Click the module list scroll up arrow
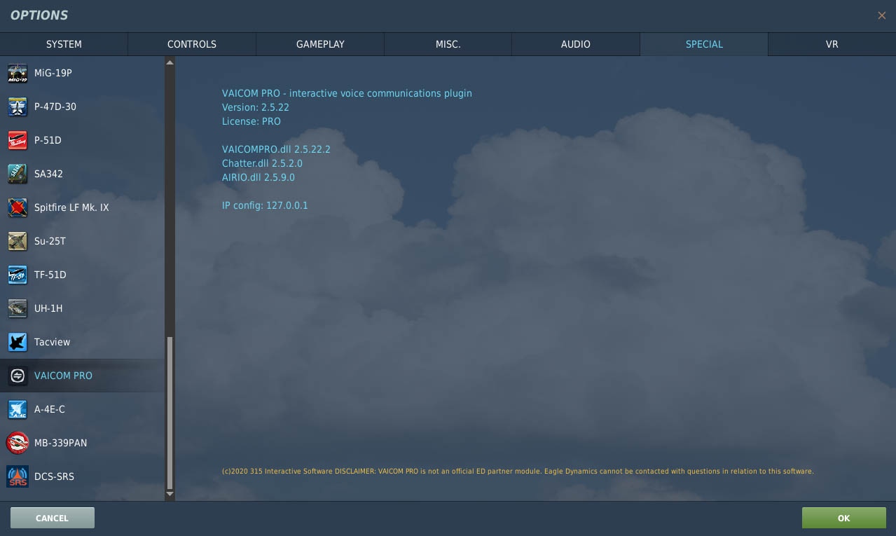896x536 pixels. coord(170,63)
